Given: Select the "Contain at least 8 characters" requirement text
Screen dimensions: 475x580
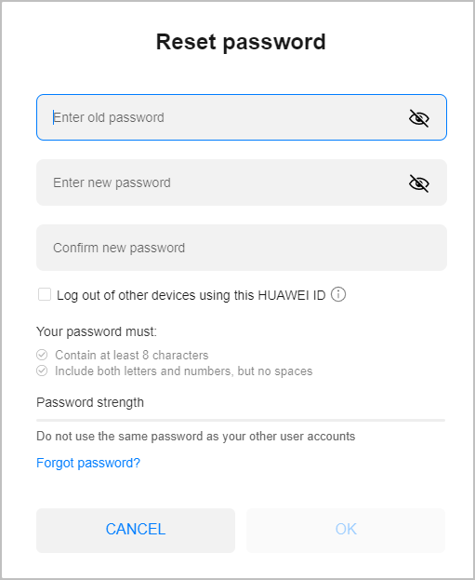Looking at the screenshot, I should click(131, 355).
